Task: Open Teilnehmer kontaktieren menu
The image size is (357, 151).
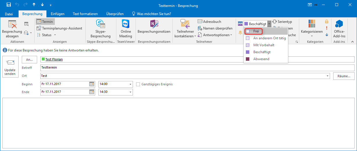Action: click(185, 29)
